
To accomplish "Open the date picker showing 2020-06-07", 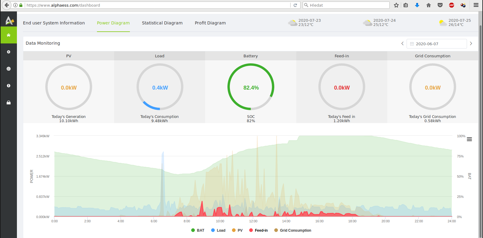I will (436, 44).
